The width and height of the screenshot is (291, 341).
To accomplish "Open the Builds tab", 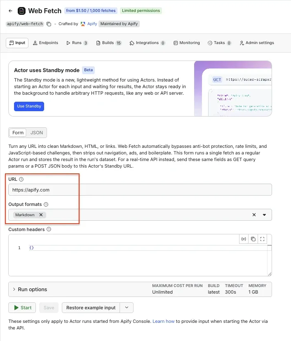I will [108, 43].
